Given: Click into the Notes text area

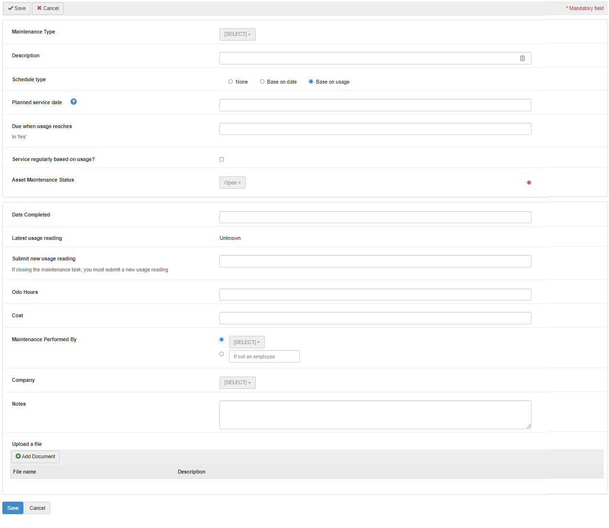Looking at the screenshot, I should tap(375, 414).
